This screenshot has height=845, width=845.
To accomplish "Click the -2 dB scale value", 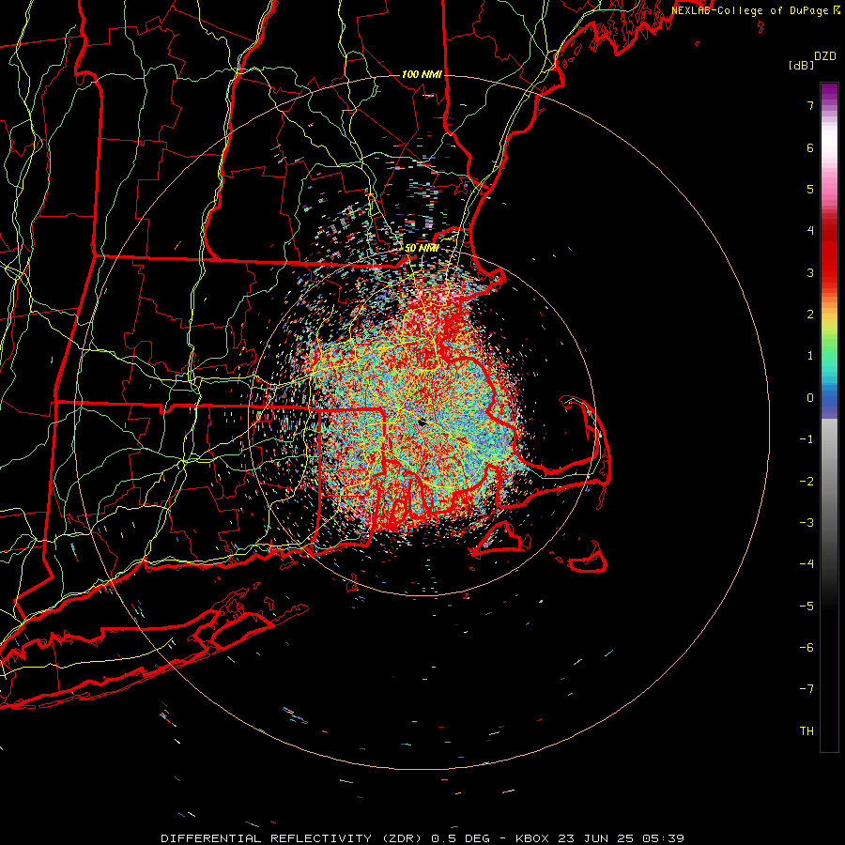I will point(807,482).
